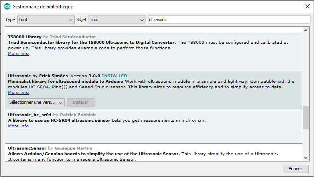Image resolution: width=314 pixels, height=177 pixels.
Task: Close the library manager with the X button
Action: [307, 7]
